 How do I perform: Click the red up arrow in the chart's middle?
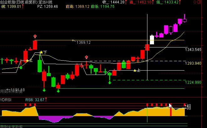86,57
